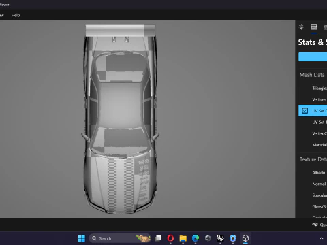Select the Triangles mesh data row

pos(313,88)
